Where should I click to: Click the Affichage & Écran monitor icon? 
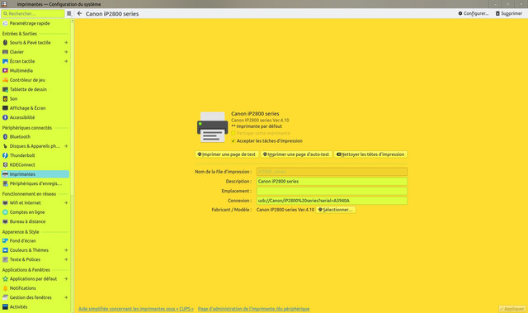pos(5,108)
